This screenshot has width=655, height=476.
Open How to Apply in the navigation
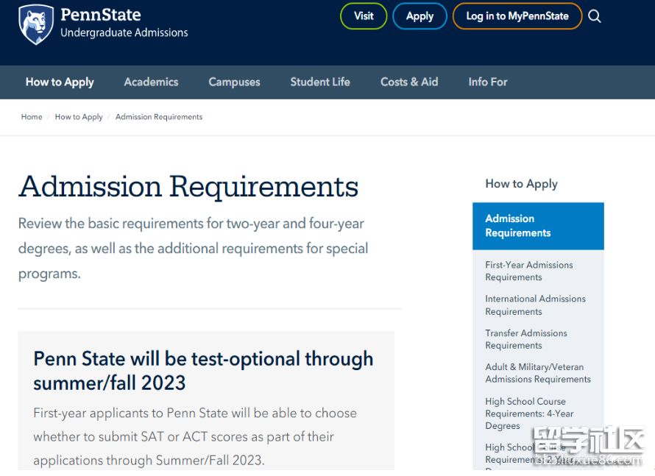(x=59, y=82)
